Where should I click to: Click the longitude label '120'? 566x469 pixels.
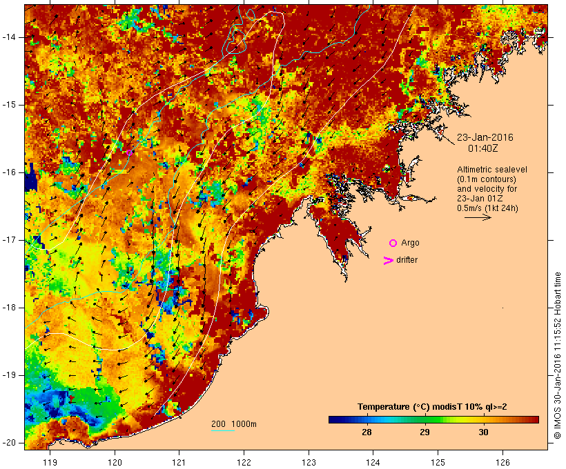pos(115,463)
